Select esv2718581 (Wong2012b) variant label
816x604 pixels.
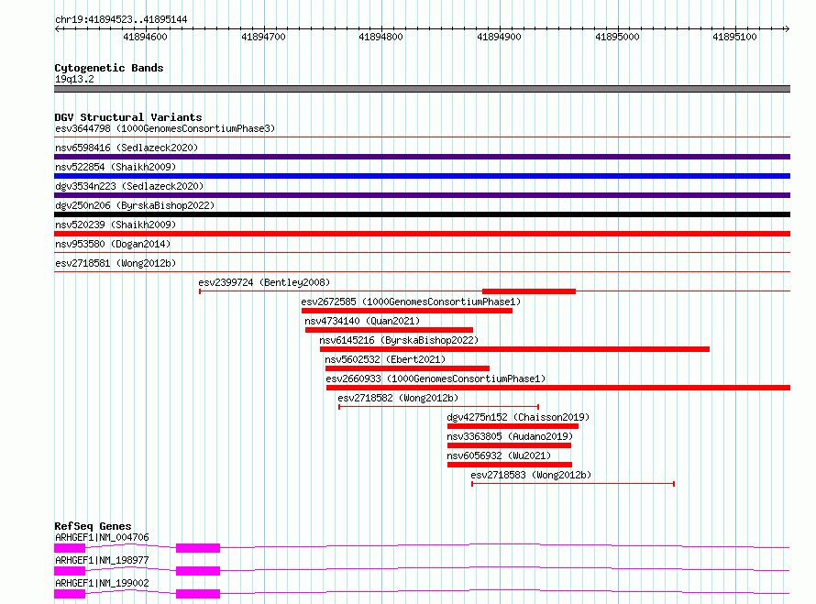pyautogui.click(x=116, y=263)
